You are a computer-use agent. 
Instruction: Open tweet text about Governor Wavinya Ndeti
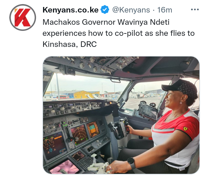point(119,33)
